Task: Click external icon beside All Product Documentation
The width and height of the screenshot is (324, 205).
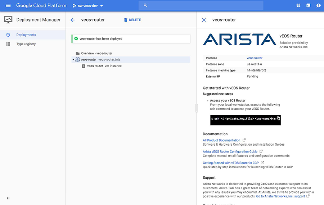Action: (244, 140)
